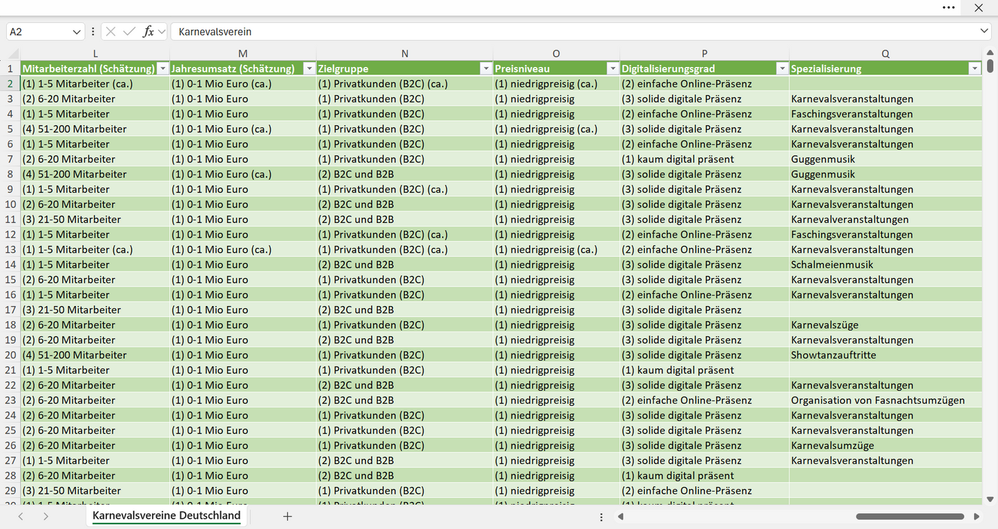Image resolution: width=998 pixels, height=529 pixels.
Task: Select the Zielgruppe header cell
Action: (x=405, y=68)
